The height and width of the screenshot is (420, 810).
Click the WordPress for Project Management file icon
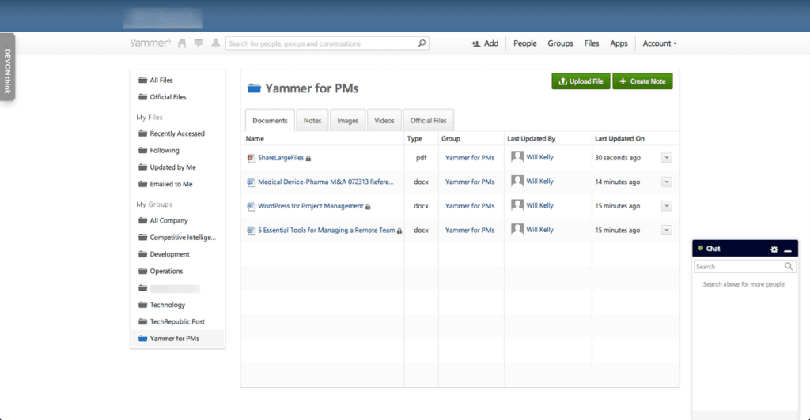(251, 206)
